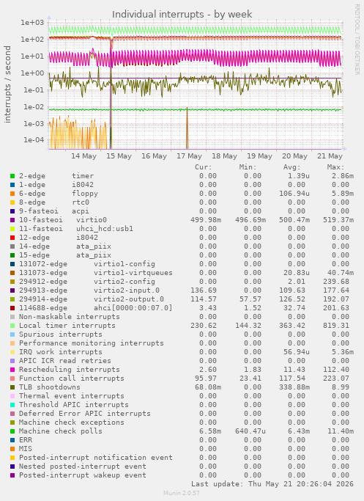Click the green timer legend color swatch
The width and height of the screenshot is (364, 501).
[12, 176]
